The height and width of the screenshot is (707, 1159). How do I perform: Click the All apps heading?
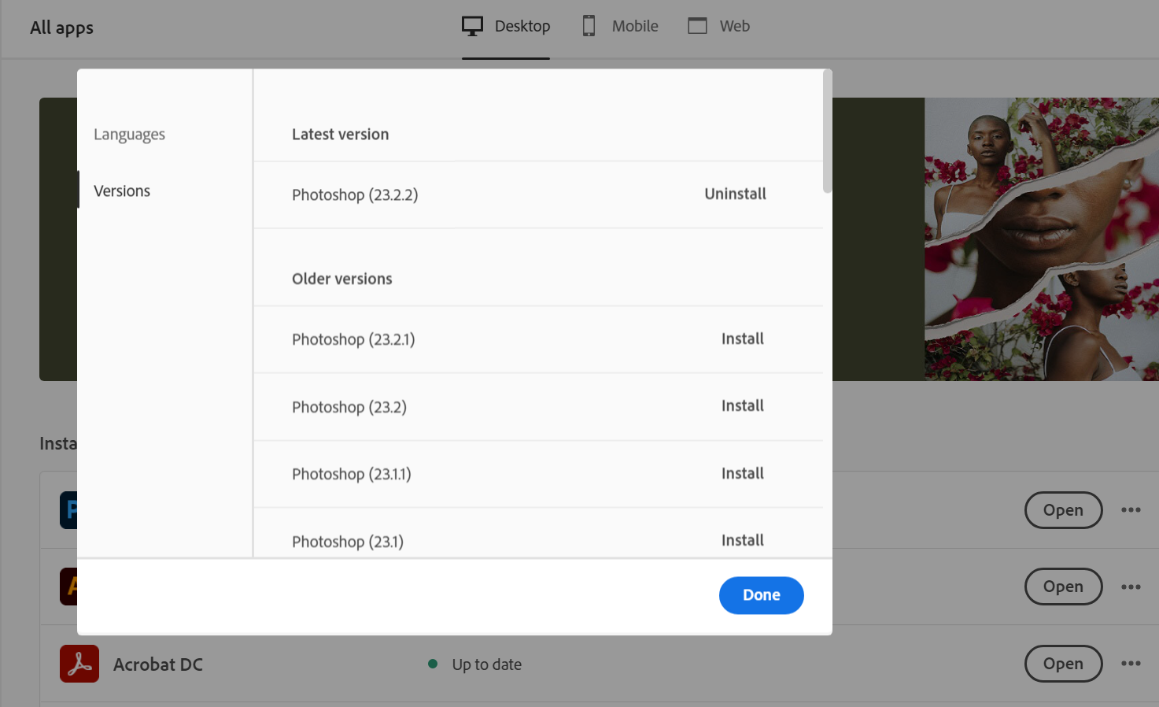pos(61,28)
